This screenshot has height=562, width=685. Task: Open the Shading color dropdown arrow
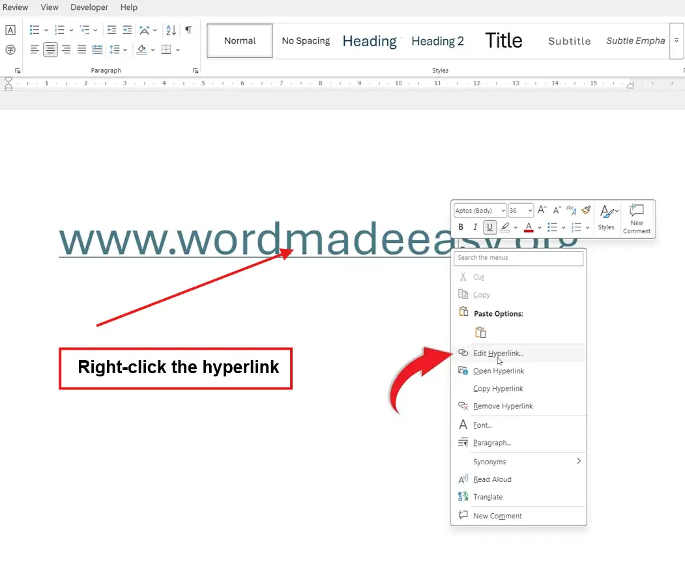point(153,49)
